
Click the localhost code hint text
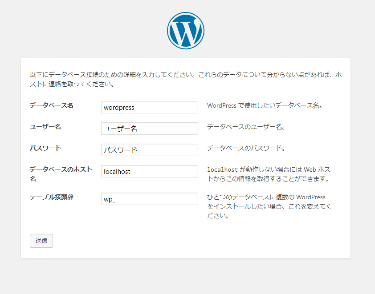(222, 169)
